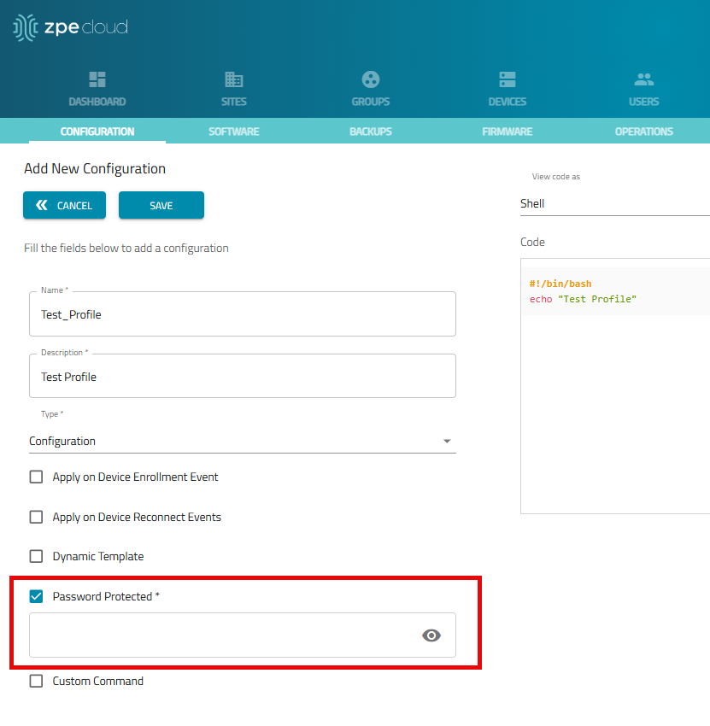Switch to the Backups tab
Viewport: 710px width, 726px height.
(370, 132)
